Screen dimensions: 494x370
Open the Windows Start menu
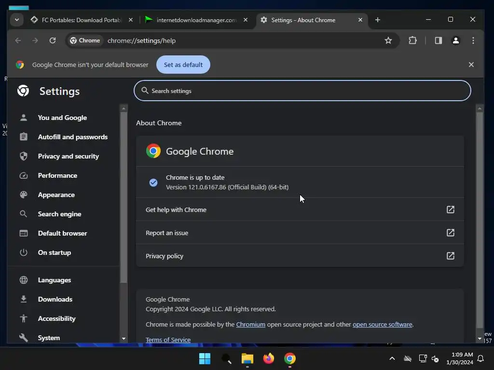coord(205,358)
